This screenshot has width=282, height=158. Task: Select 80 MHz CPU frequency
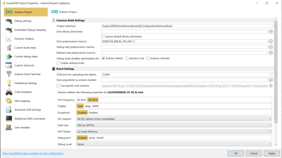(x=82, y=100)
